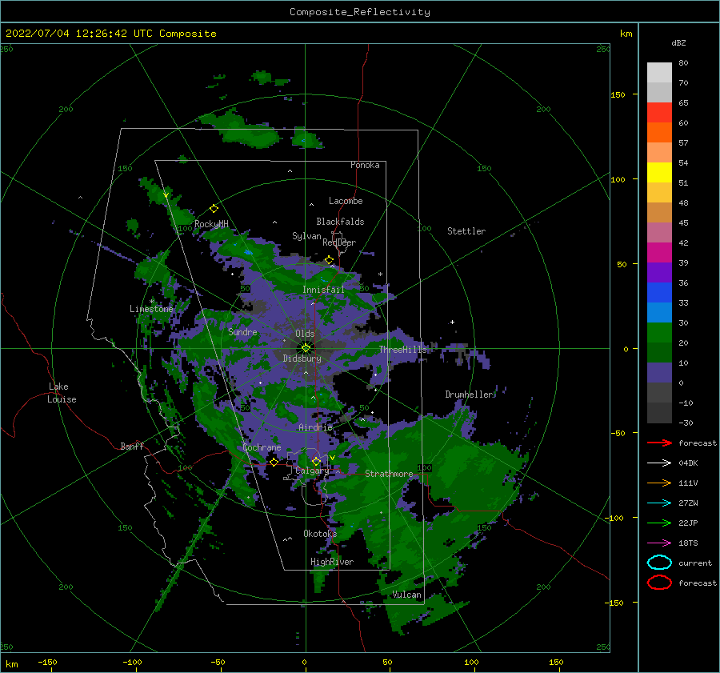Click the yellow diamond marker at Calgary
Screen dimensions: 720x673
tap(316, 461)
